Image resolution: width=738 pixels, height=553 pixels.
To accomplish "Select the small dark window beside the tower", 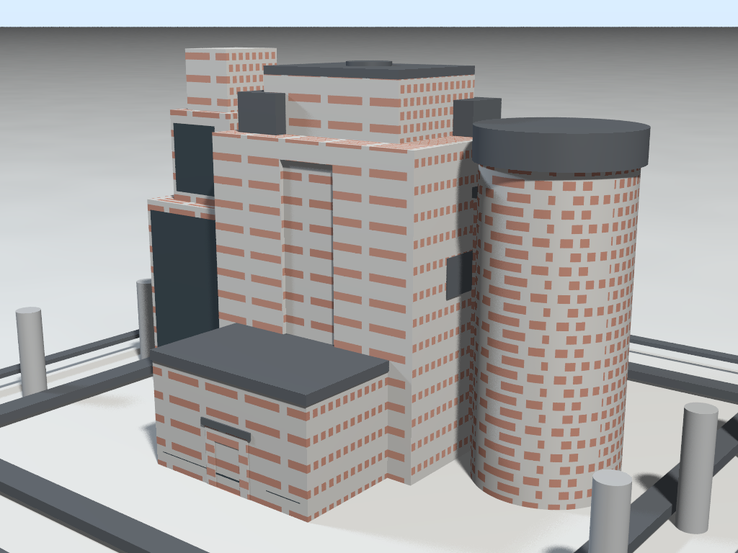I will click(x=459, y=275).
